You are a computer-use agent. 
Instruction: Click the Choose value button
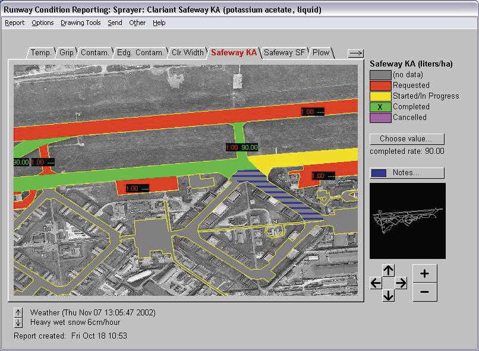tap(406, 139)
